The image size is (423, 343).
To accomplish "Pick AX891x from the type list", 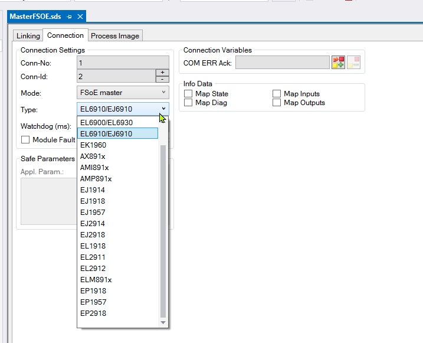I will 93,156.
